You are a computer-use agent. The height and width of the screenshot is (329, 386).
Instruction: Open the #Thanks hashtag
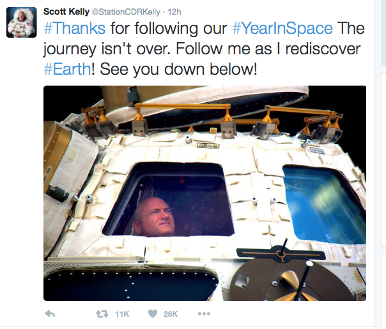pos(75,28)
